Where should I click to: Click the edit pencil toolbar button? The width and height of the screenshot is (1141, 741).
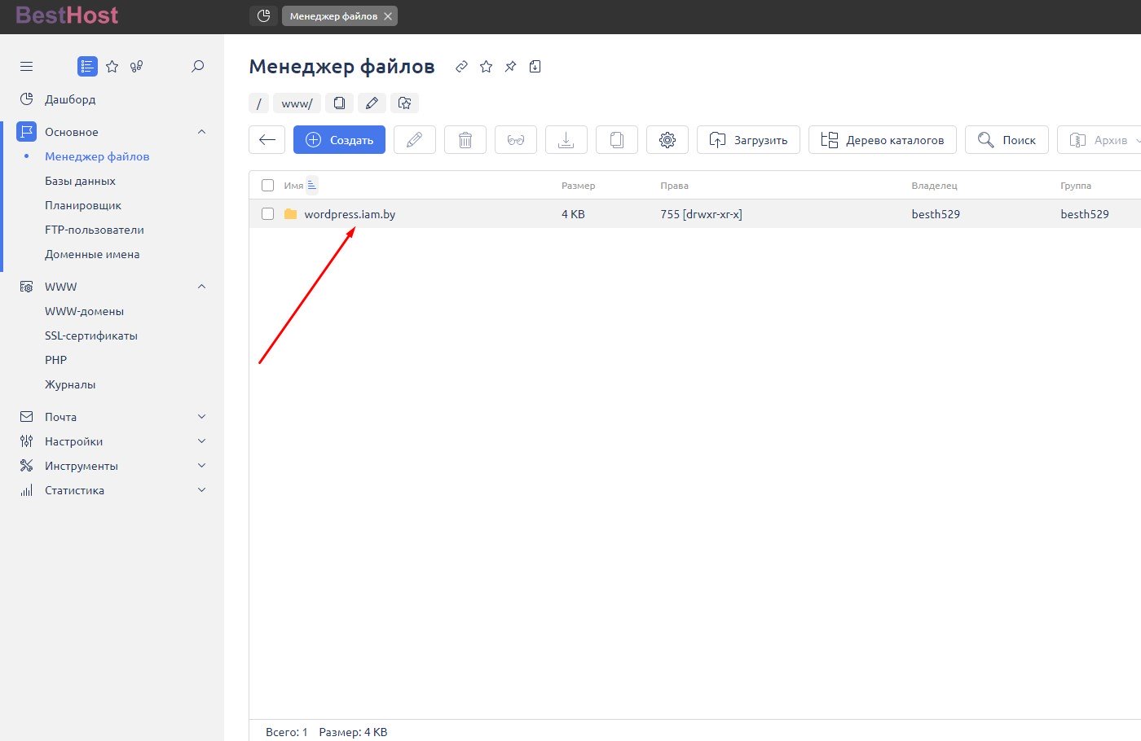coord(415,140)
